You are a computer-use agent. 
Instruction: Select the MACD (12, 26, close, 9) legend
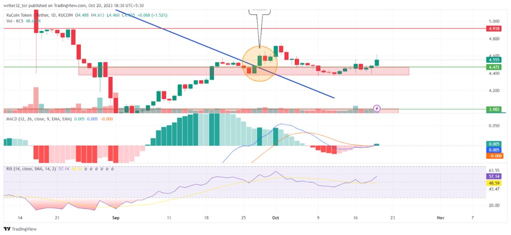[39, 119]
